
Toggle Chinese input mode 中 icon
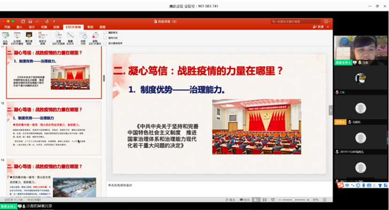click(x=347, y=185)
